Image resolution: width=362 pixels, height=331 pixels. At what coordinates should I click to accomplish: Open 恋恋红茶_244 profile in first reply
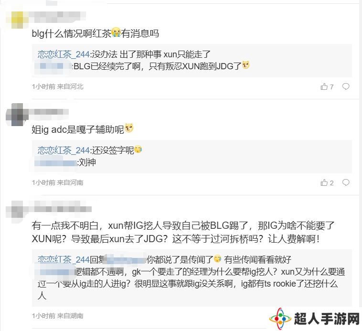(x=64, y=54)
